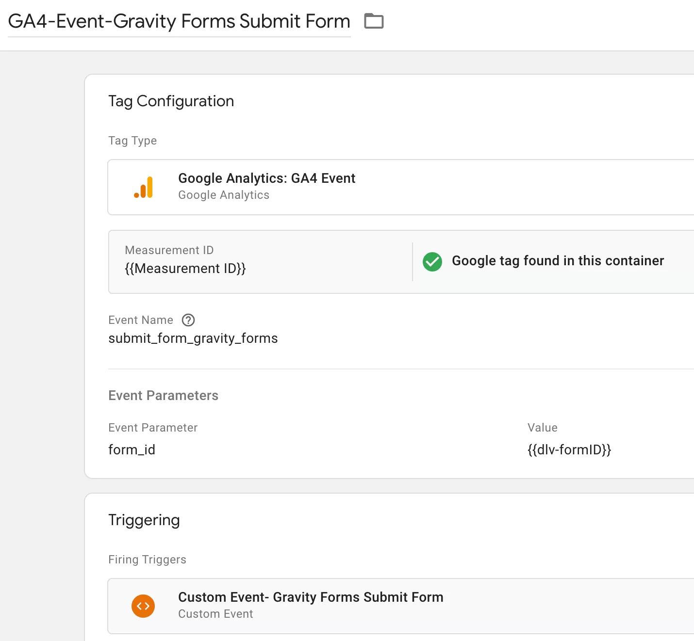Click the green checkmark Google tag icon
The width and height of the screenshot is (694, 641).
coord(432,261)
